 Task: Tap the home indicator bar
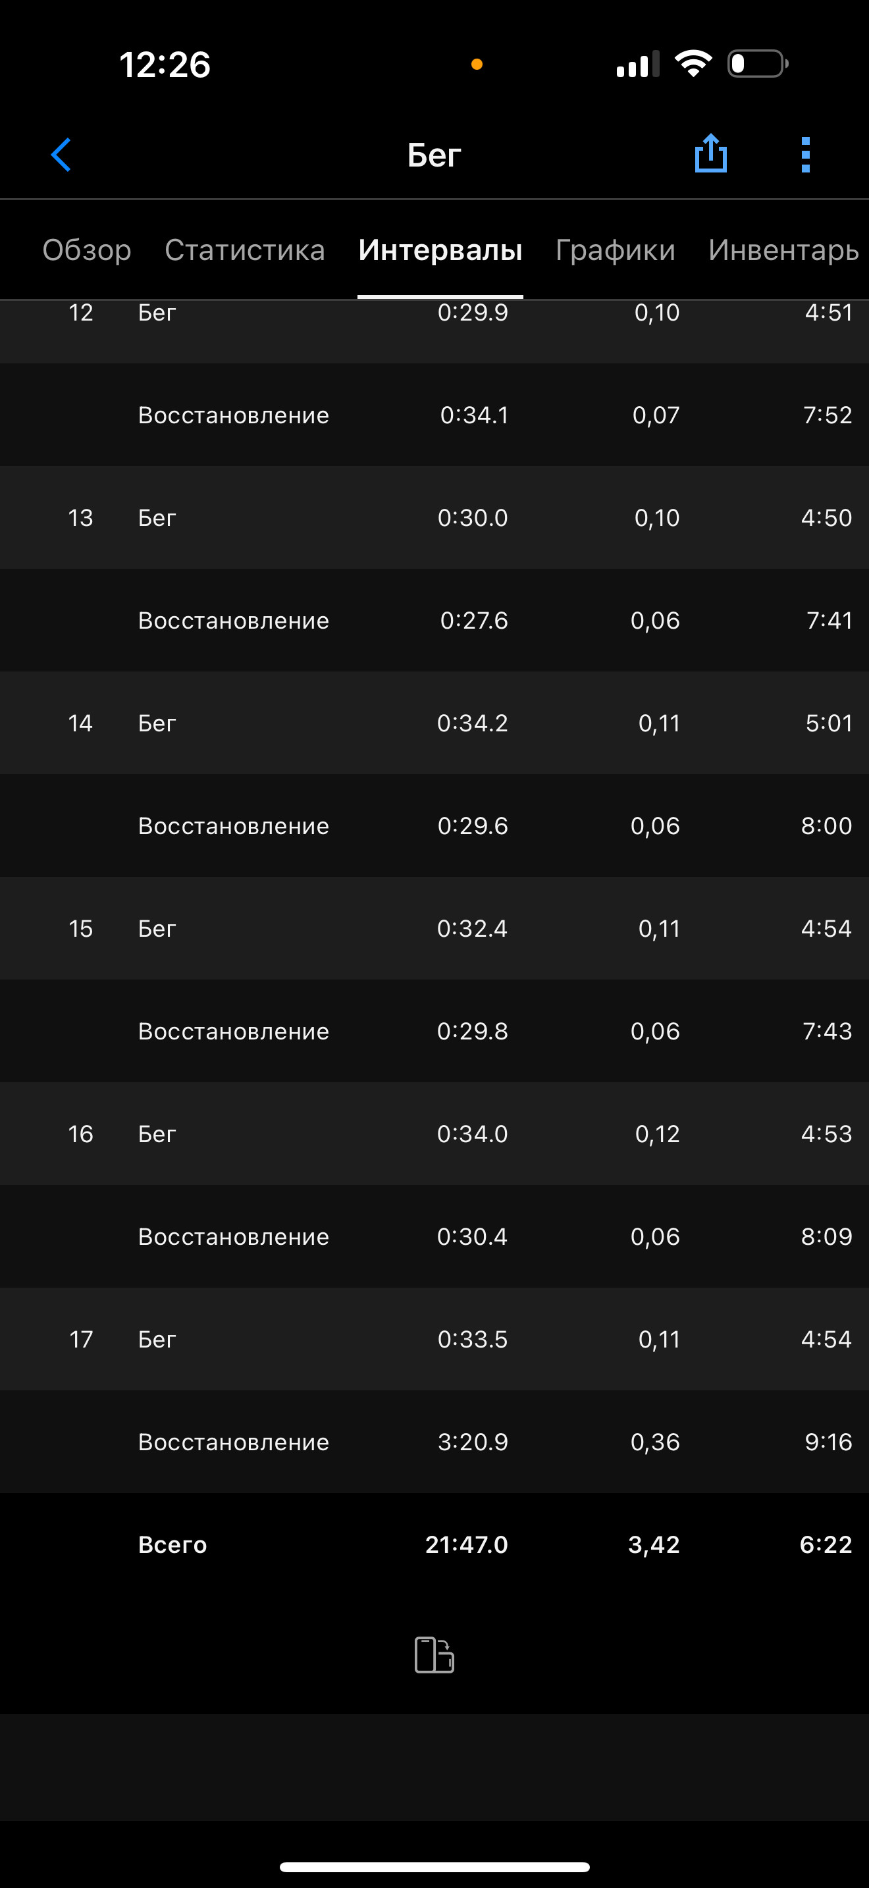434,1867
